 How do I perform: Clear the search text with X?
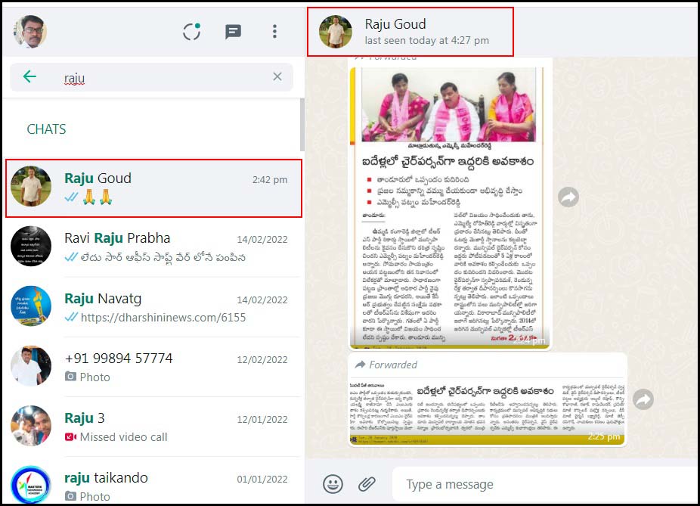[x=277, y=76]
